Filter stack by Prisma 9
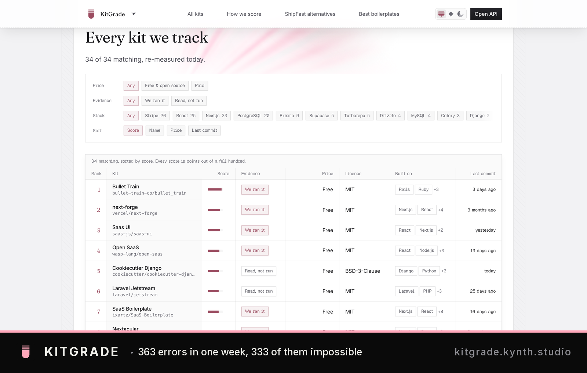The height and width of the screenshot is (373, 587). tap(289, 116)
